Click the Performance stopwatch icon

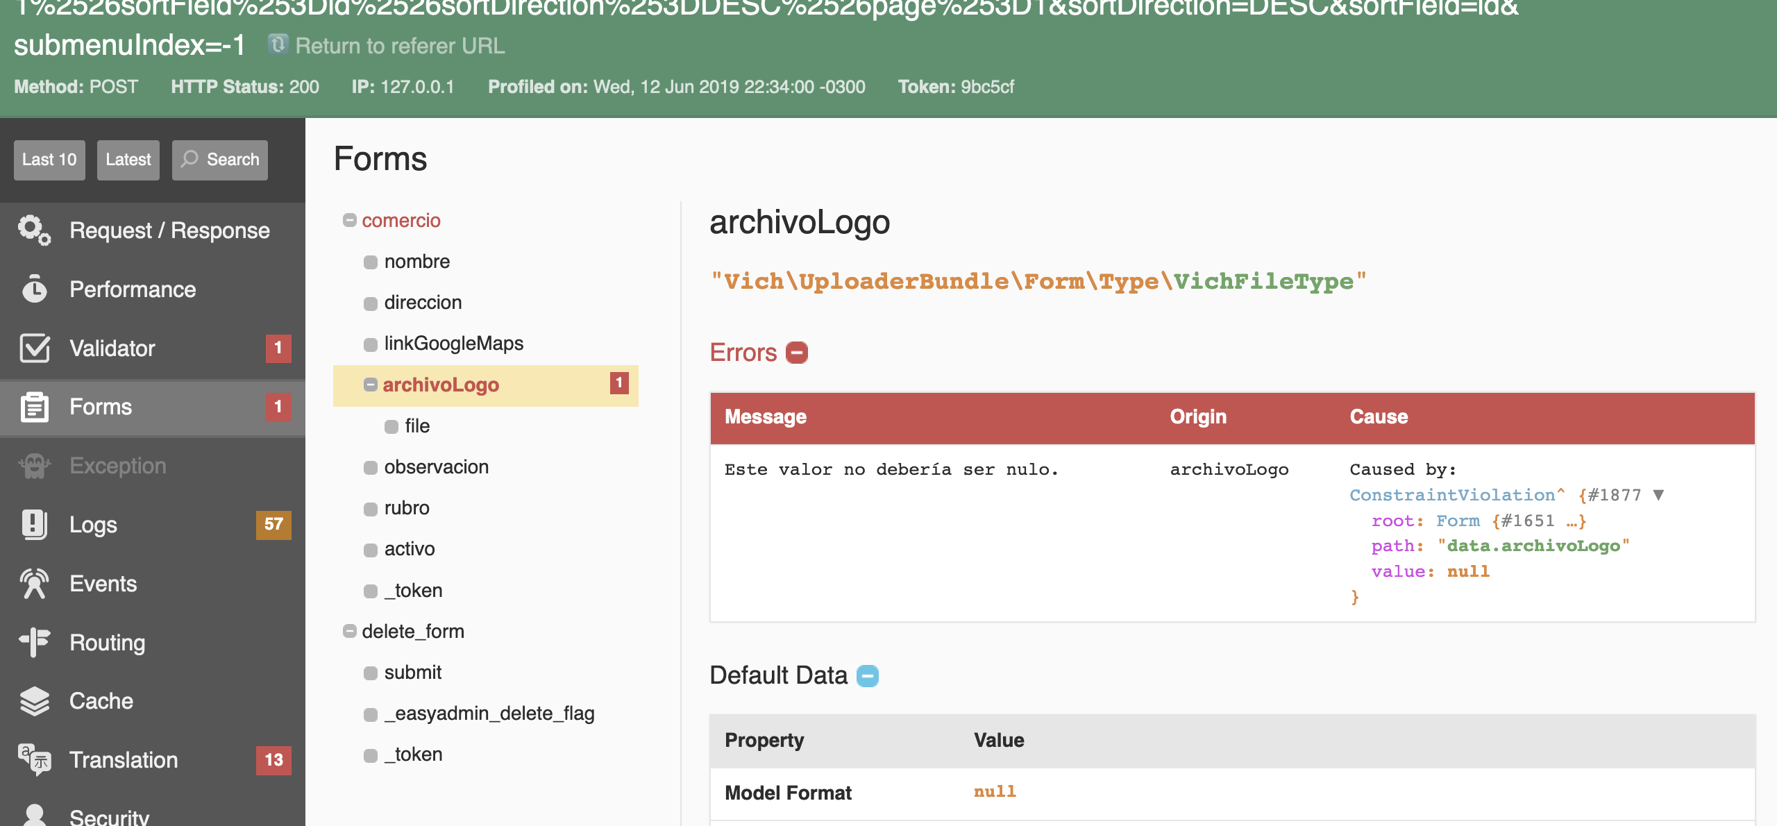(34, 289)
